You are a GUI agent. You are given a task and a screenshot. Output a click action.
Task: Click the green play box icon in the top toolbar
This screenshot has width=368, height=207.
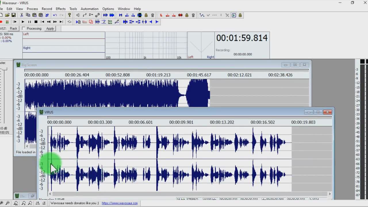234,15
